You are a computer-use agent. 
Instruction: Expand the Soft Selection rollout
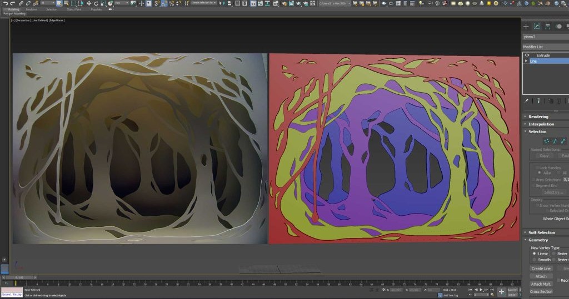[x=541, y=232]
